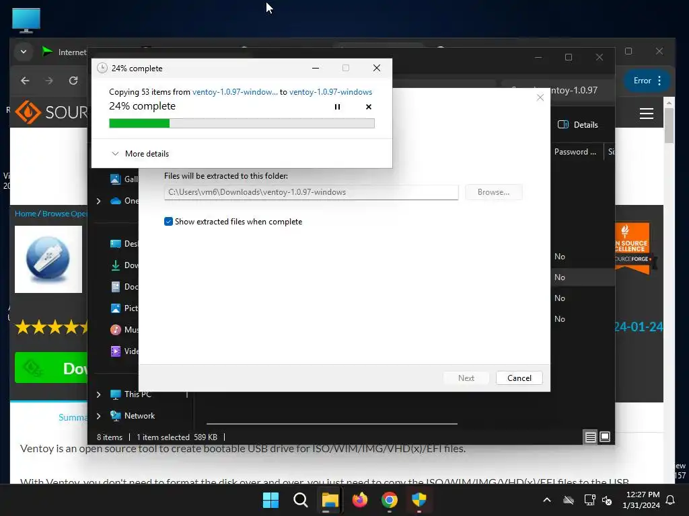The height and width of the screenshot is (516, 689).
Task: Open the Windows Start menu
Action: (270, 500)
